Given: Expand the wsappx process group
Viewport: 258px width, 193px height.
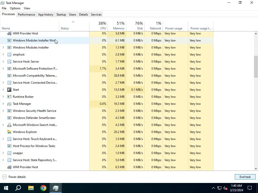Looking at the screenshot, I should point(3,153).
